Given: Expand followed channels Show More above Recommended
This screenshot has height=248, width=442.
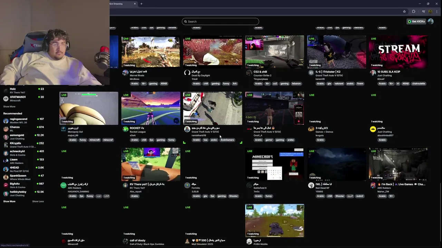Looking at the screenshot, I should 9,106.
